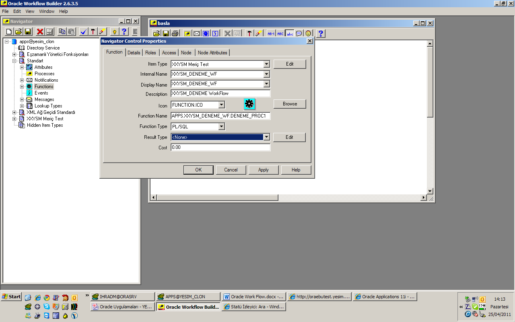Open the File menu
The image size is (515, 322).
coord(5,11)
